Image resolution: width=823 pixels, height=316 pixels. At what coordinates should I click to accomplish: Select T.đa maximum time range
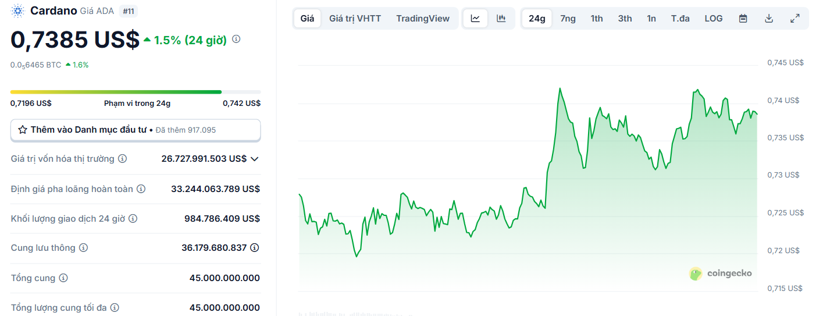click(680, 19)
